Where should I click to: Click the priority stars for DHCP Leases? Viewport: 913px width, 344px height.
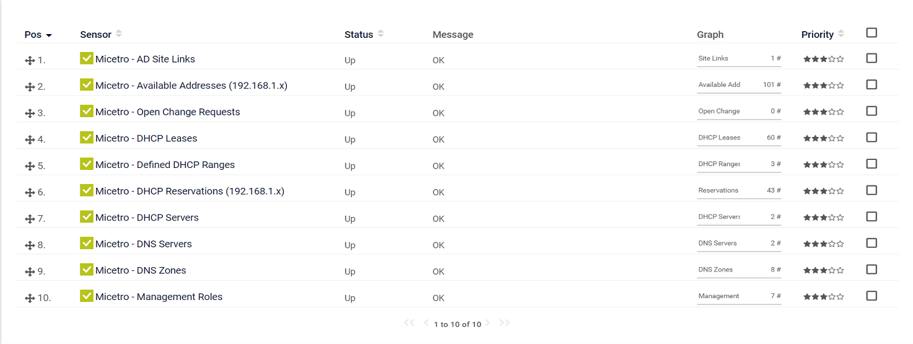tap(823, 139)
